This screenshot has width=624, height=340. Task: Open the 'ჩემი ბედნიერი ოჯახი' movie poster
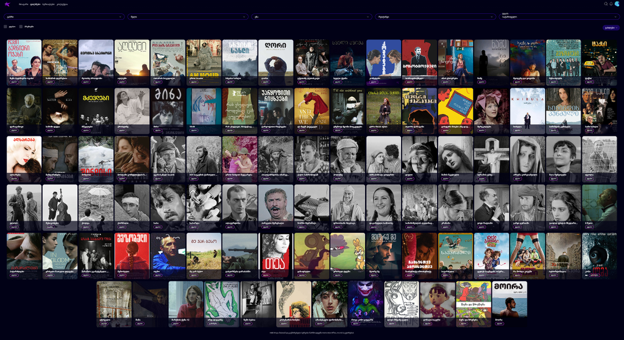[24, 62]
